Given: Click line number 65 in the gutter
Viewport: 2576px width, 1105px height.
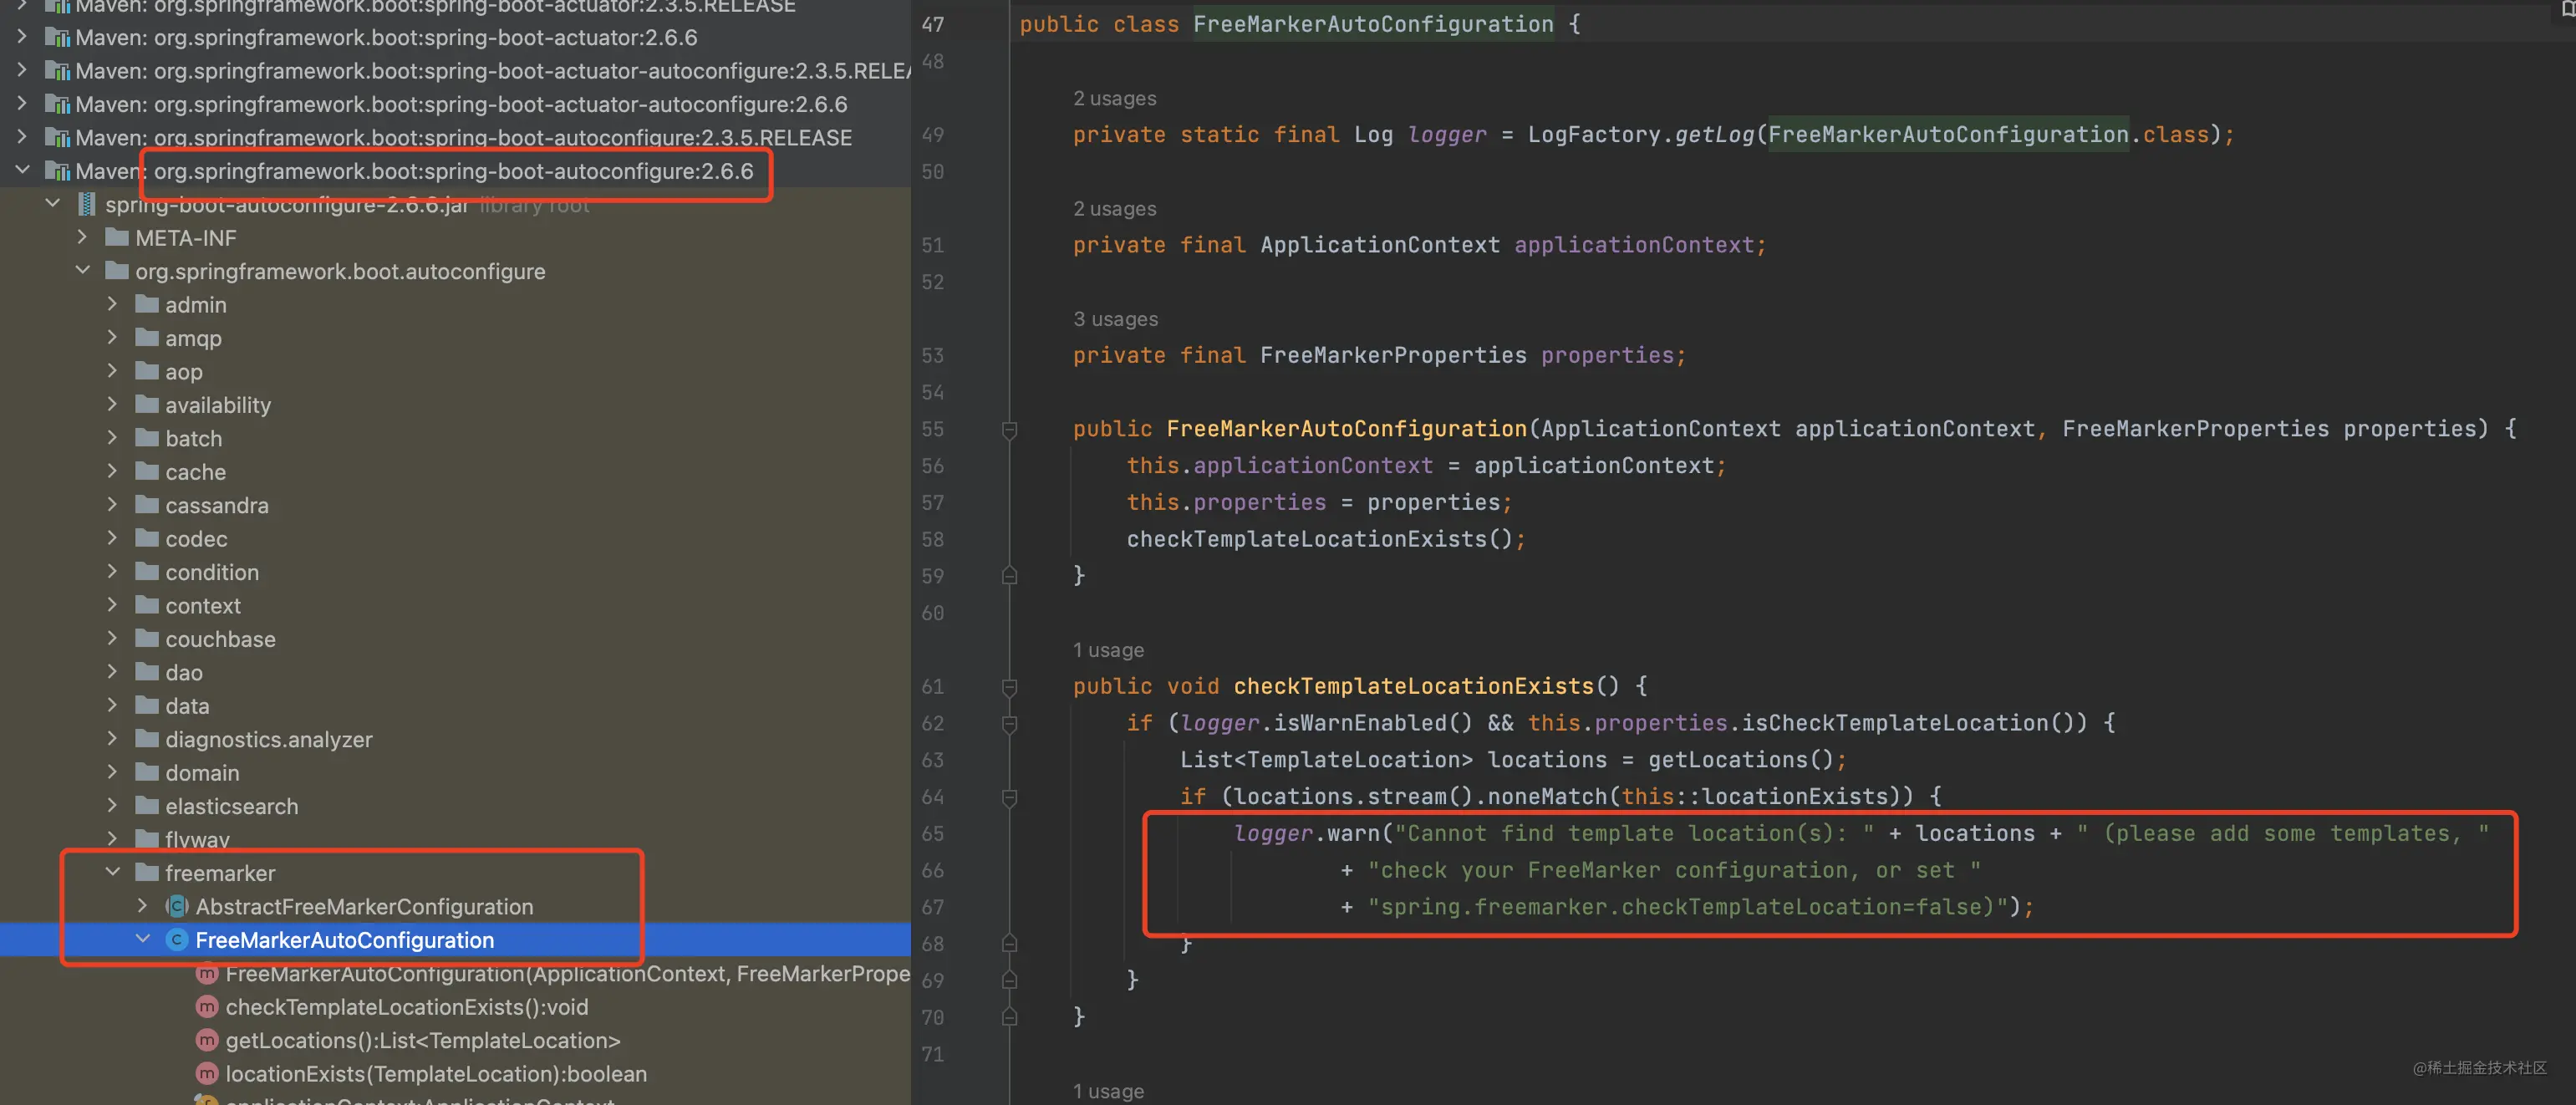Looking at the screenshot, I should [932, 833].
